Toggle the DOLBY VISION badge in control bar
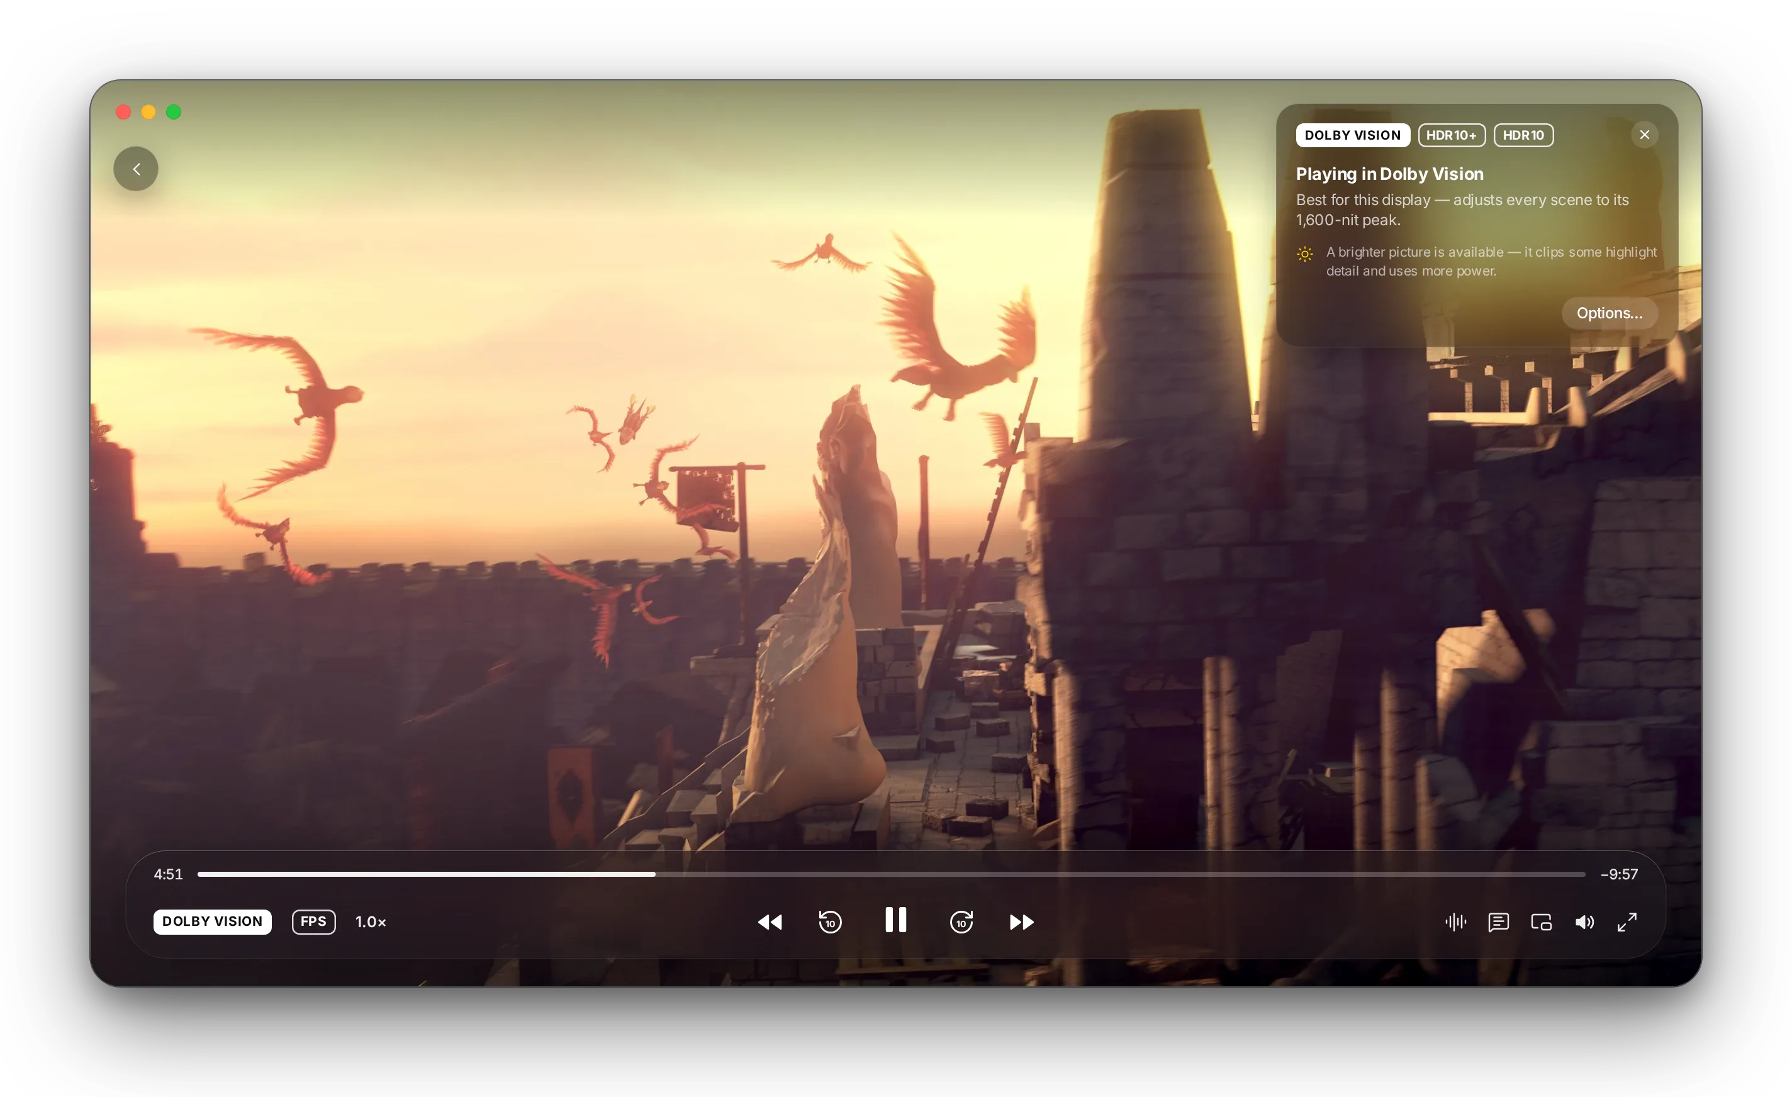Image resolution: width=1792 pixels, height=1097 pixels. pos(213,921)
